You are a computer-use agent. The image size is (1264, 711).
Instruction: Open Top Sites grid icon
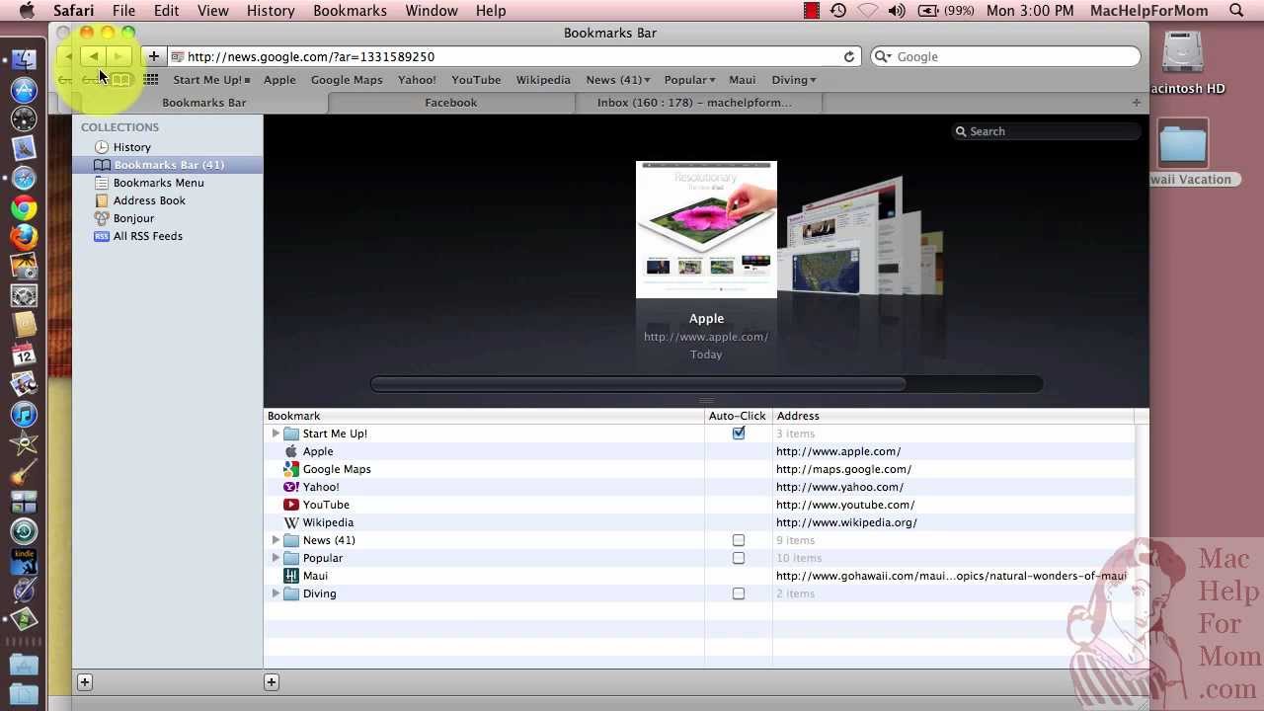coord(151,80)
